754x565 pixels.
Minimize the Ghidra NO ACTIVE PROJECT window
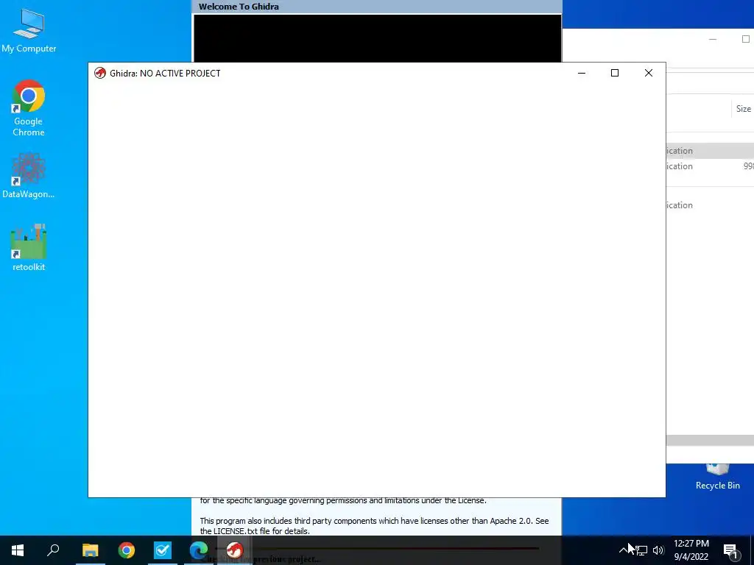pyautogui.click(x=582, y=73)
